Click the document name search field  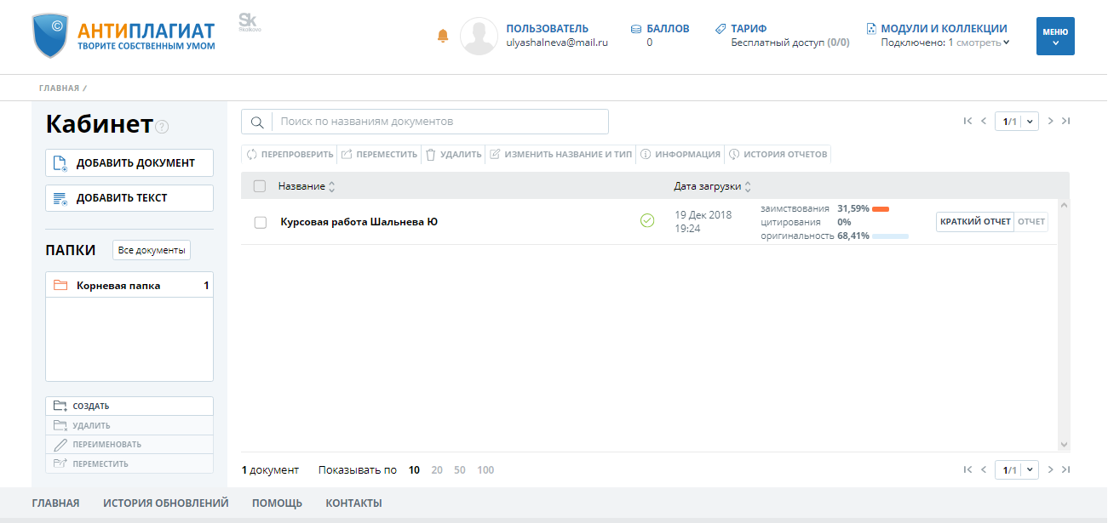(439, 122)
